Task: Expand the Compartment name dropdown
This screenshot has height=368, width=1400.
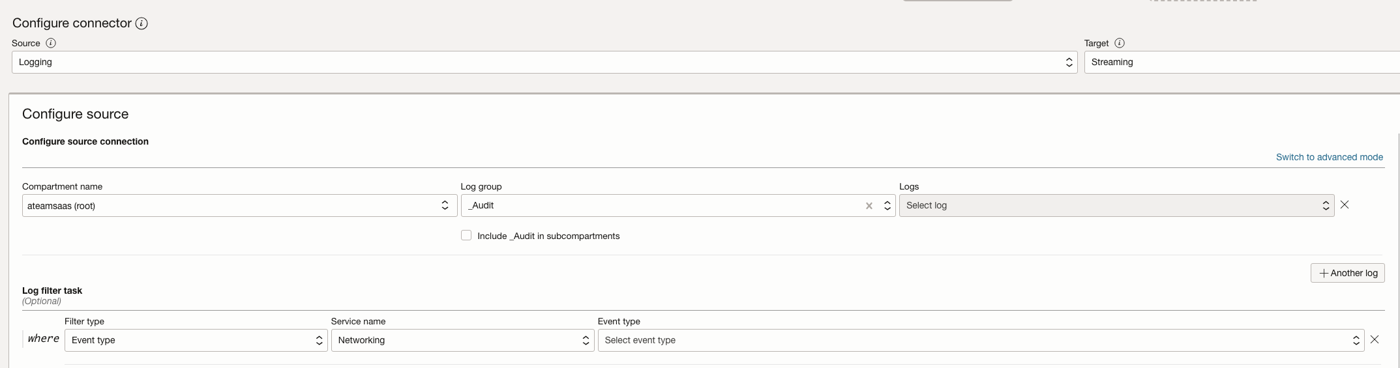Action: tap(239, 206)
